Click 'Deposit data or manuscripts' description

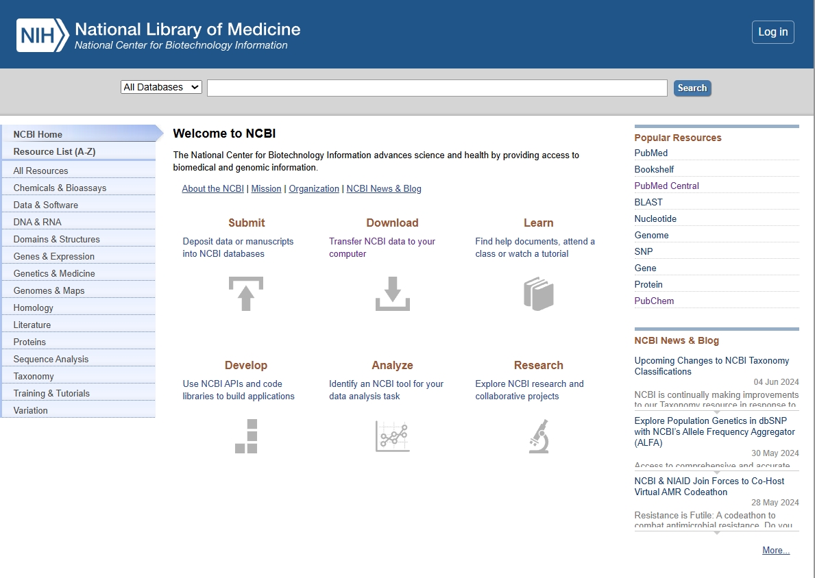coord(238,248)
